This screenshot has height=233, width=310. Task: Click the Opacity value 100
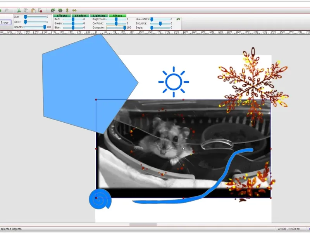coord(49,27)
